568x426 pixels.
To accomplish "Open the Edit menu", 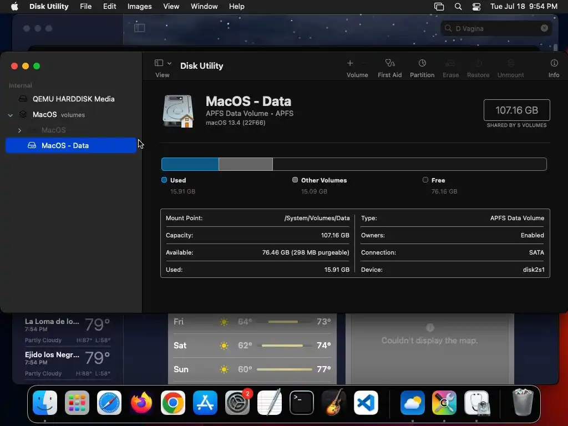I will (x=109, y=7).
